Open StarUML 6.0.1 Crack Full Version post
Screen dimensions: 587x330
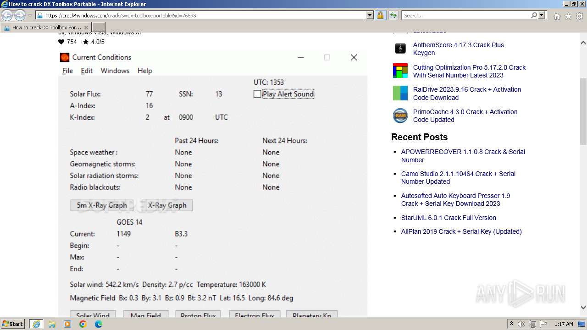(449, 218)
